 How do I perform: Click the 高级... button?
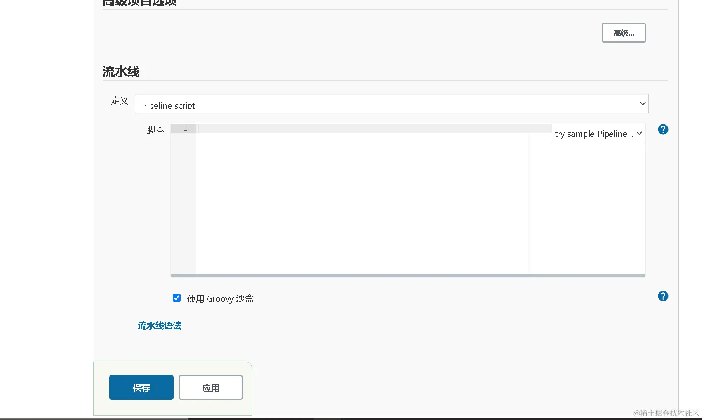point(623,33)
